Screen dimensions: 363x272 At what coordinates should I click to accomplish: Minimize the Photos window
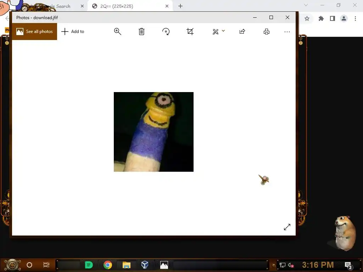(255, 18)
